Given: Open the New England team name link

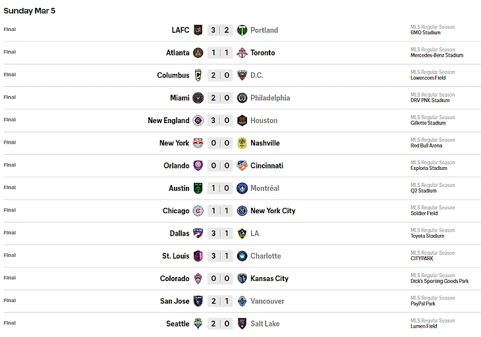Looking at the screenshot, I should pyautogui.click(x=168, y=120).
